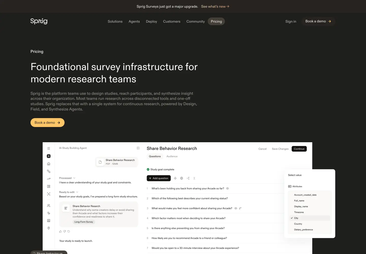This screenshot has width=366, height=254.
Task: Switch to the Audience tab
Action: point(172,156)
